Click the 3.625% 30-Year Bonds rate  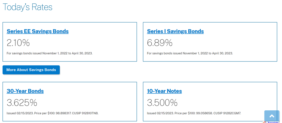22,102
